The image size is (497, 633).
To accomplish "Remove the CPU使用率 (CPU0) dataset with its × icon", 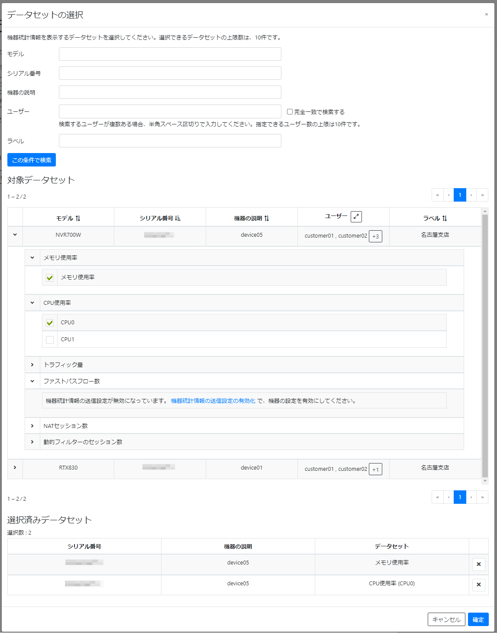I will pos(478,584).
